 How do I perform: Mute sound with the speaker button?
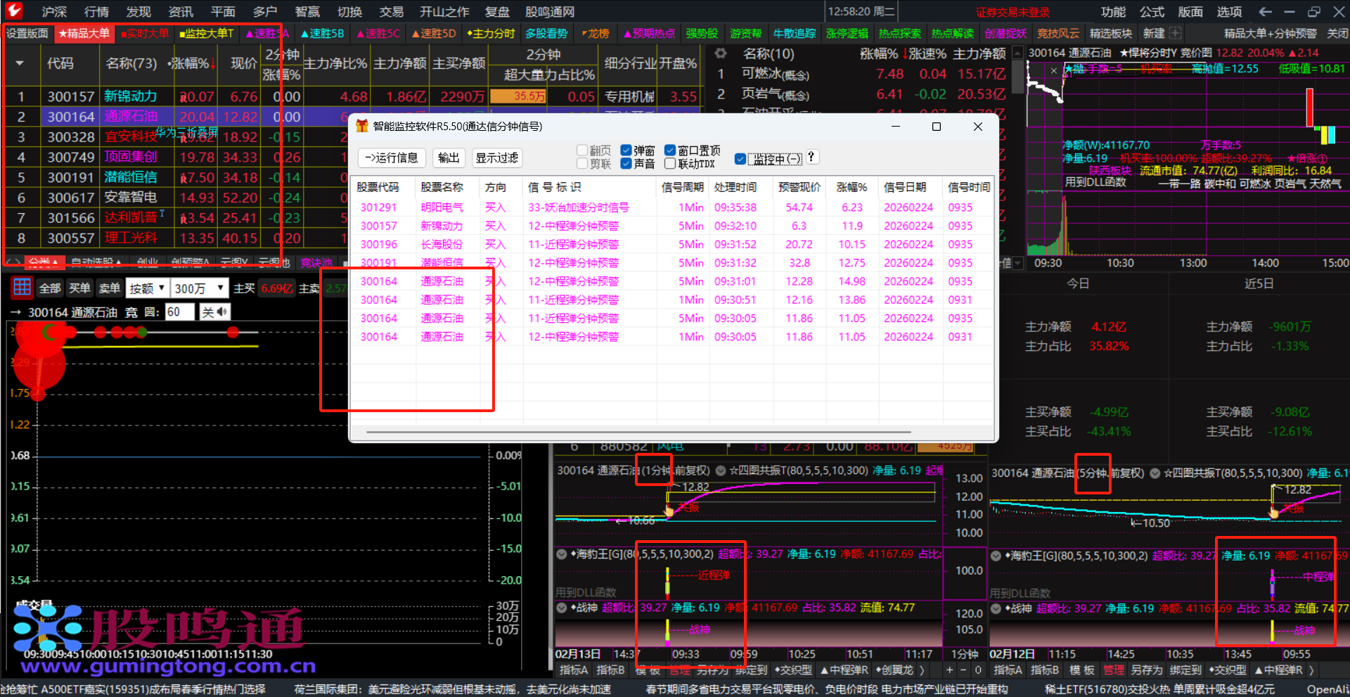click(215, 312)
